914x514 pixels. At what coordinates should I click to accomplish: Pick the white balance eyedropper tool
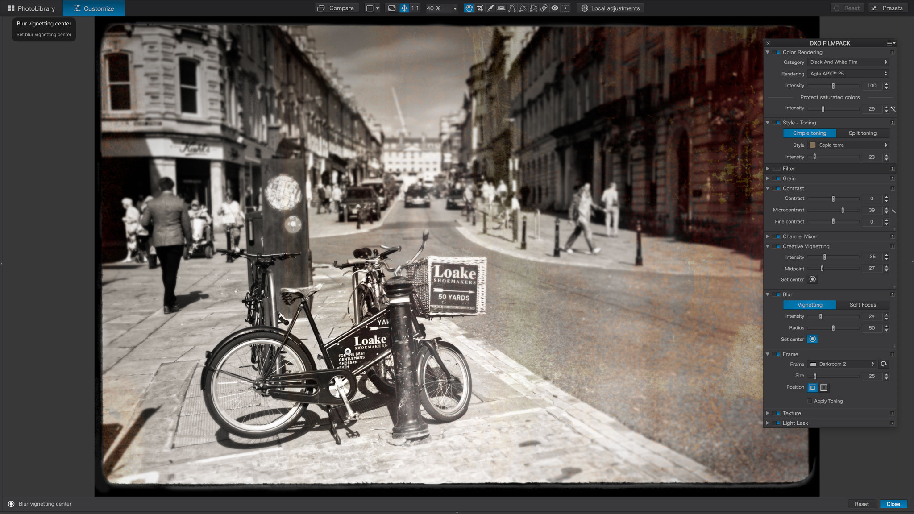point(490,8)
